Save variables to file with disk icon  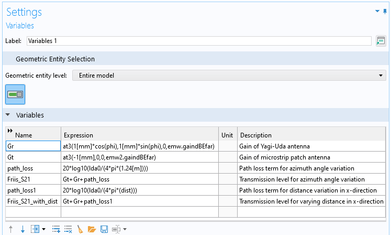coord(104,229)
